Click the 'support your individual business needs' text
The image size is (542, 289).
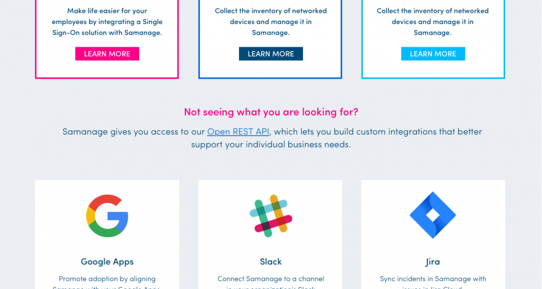(x=271, y=144)
